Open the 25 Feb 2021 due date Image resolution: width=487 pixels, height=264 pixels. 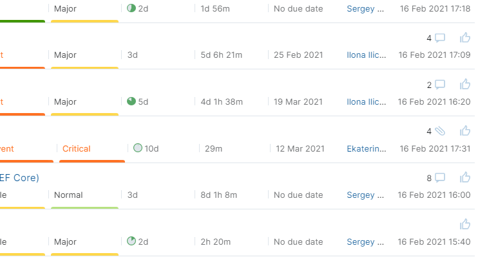(298, 55)
